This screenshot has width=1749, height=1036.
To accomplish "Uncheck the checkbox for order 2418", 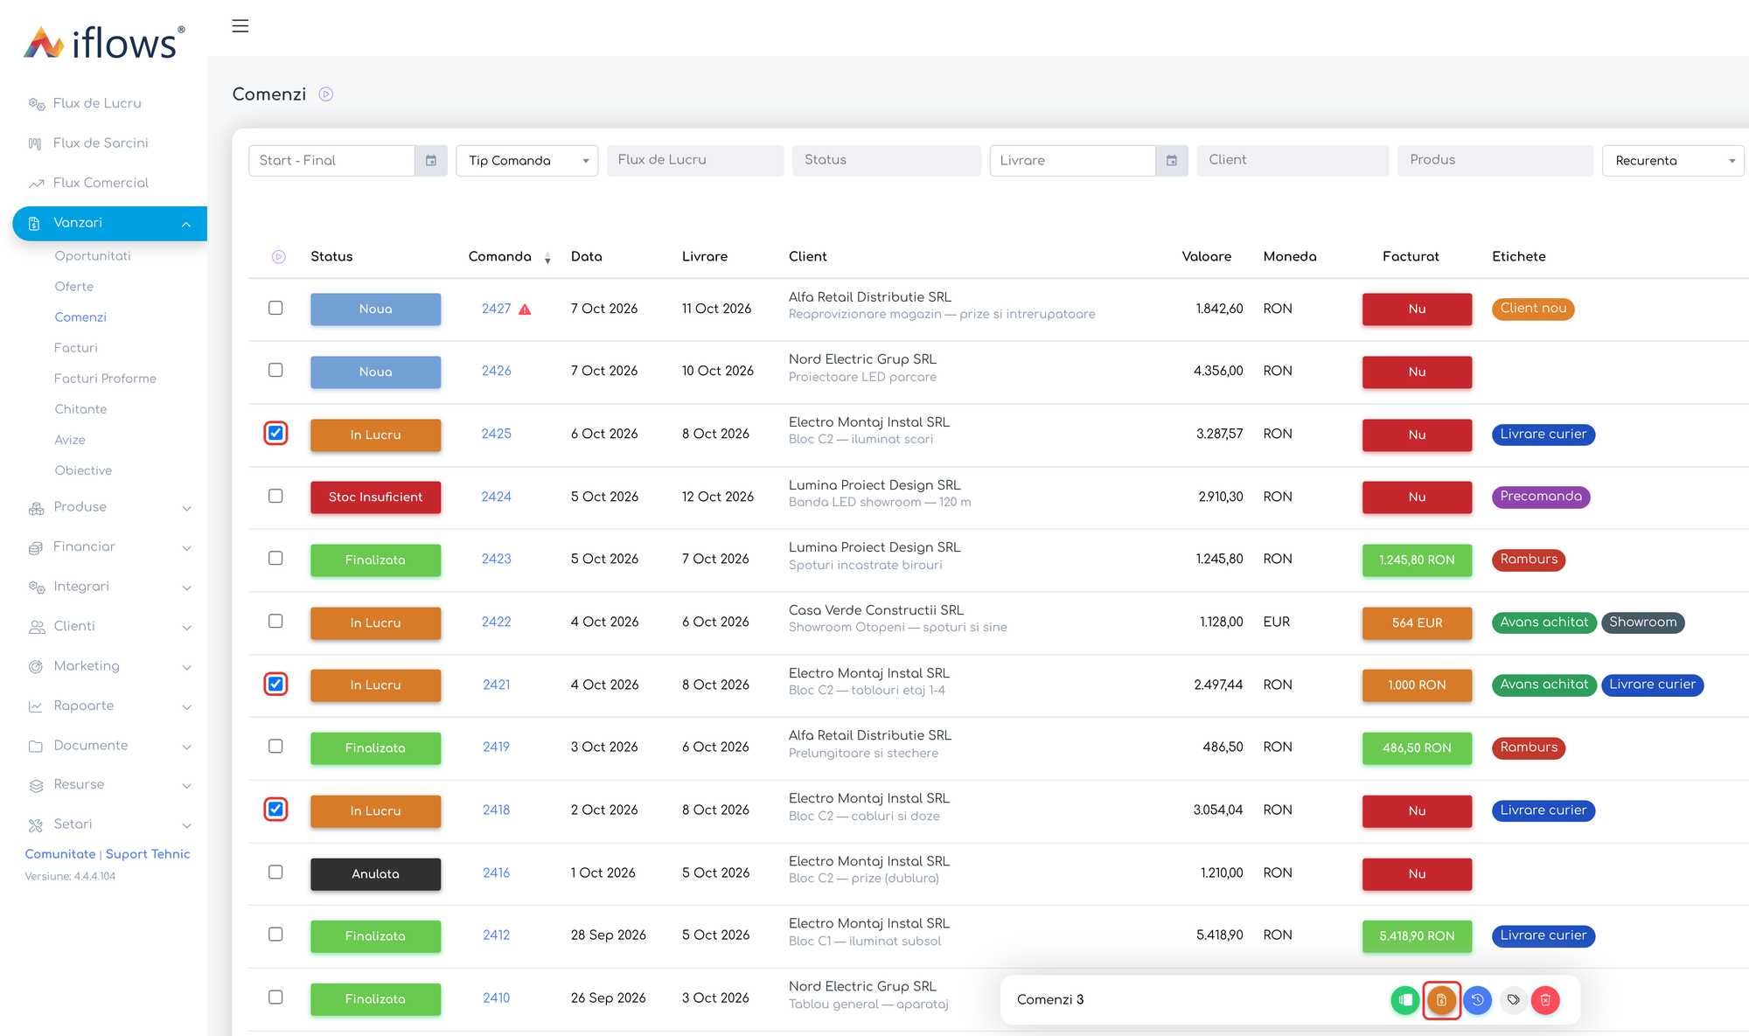I will click(x=275, y=809).
